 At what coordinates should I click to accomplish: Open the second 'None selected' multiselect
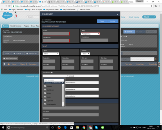point(82,89)
